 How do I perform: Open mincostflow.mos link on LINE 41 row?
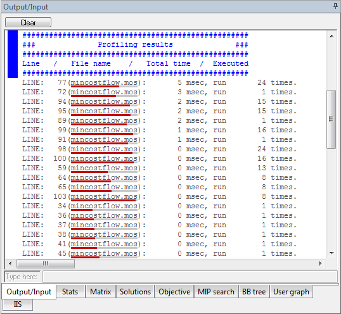[x=104, y=244]
